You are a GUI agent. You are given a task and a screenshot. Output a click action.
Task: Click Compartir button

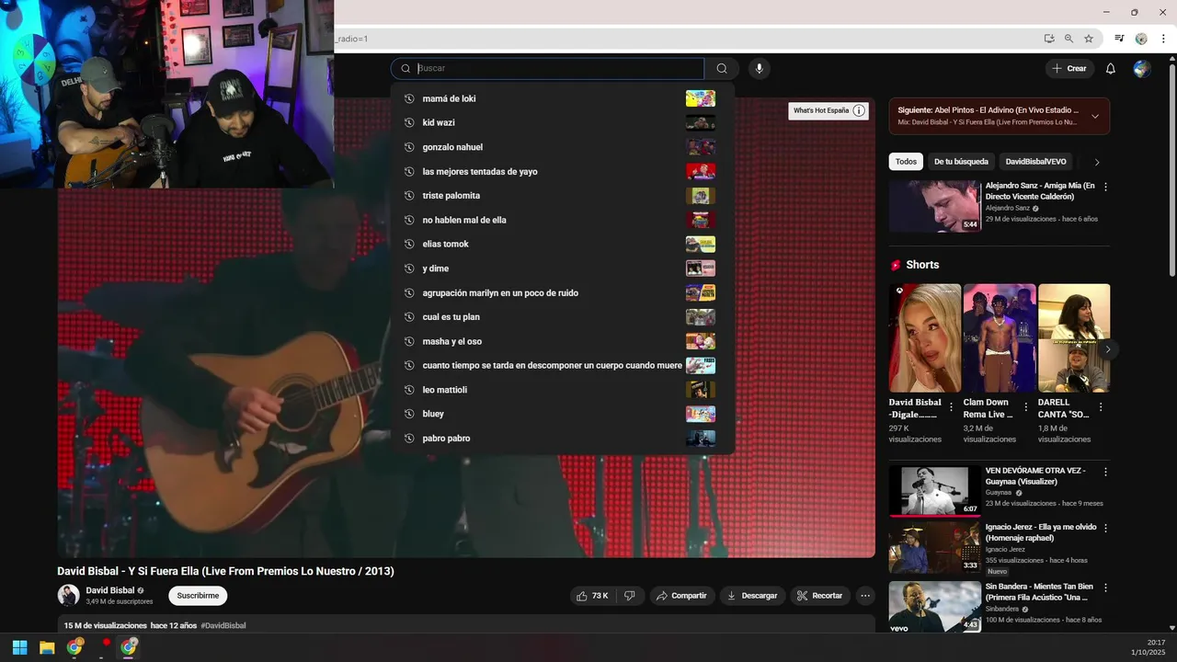tap(682, 596)
